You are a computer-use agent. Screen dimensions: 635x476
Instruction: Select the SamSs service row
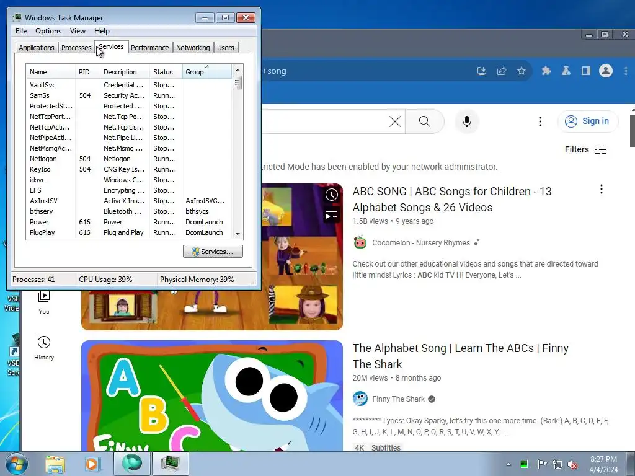(x=129, y=95)
